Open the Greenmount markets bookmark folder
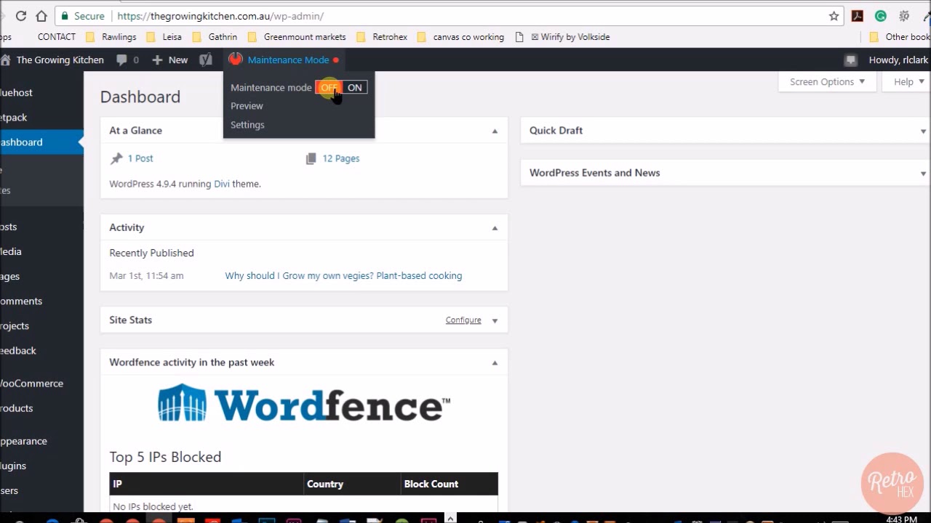This screenshot has height=523, width=931. tap(297, 37)
